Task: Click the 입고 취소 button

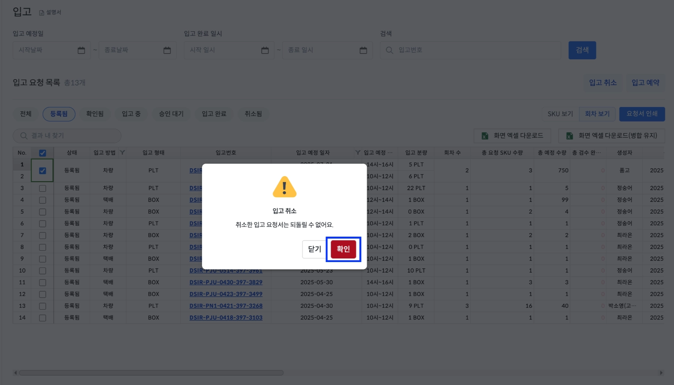Action: pos(603,83)
